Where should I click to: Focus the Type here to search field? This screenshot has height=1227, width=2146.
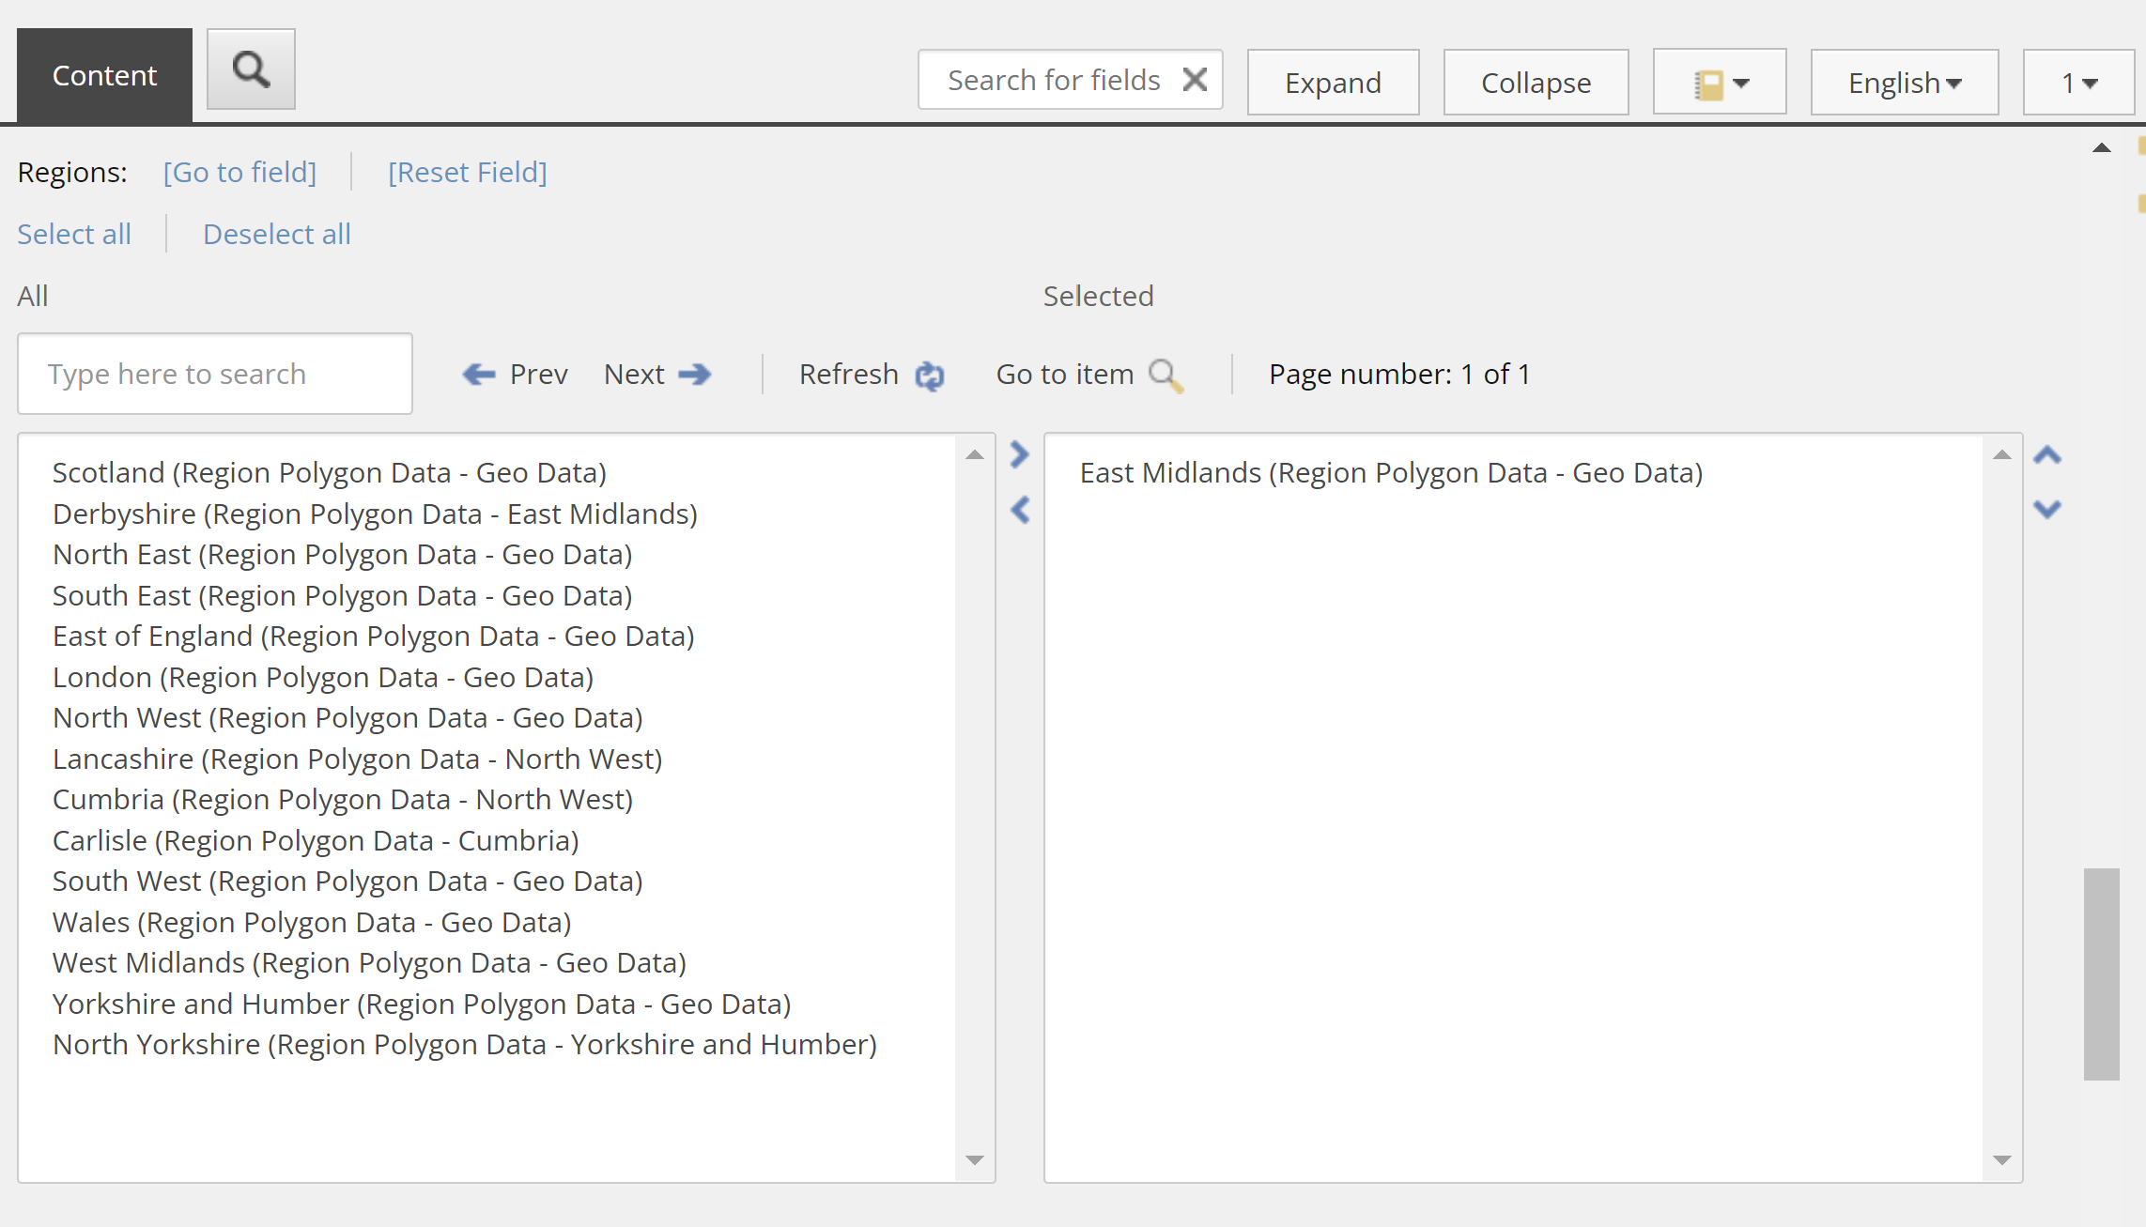click(215, 374)
